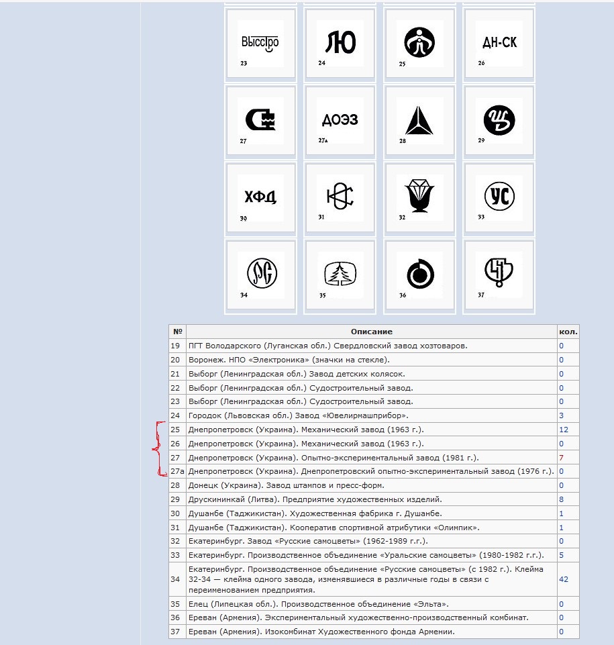Click count 8 for Друскининкай row 29
Viewport: 614px width, 645px height.
[x=561, y=499]
